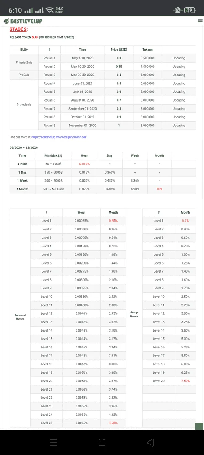Click the red 0.25% month value
Viewport: 204px width, 455px height.
113,221
